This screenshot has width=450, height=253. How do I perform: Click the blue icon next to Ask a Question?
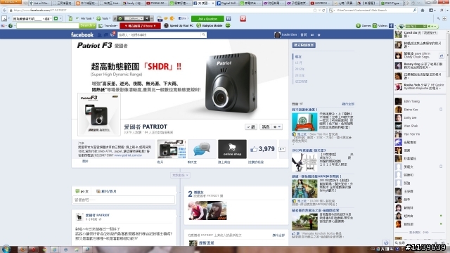click(x=229, y=19)
